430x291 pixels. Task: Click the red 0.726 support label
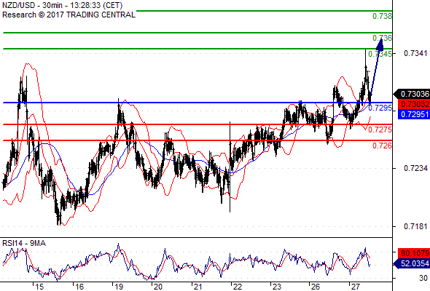[x=382, y=145]
